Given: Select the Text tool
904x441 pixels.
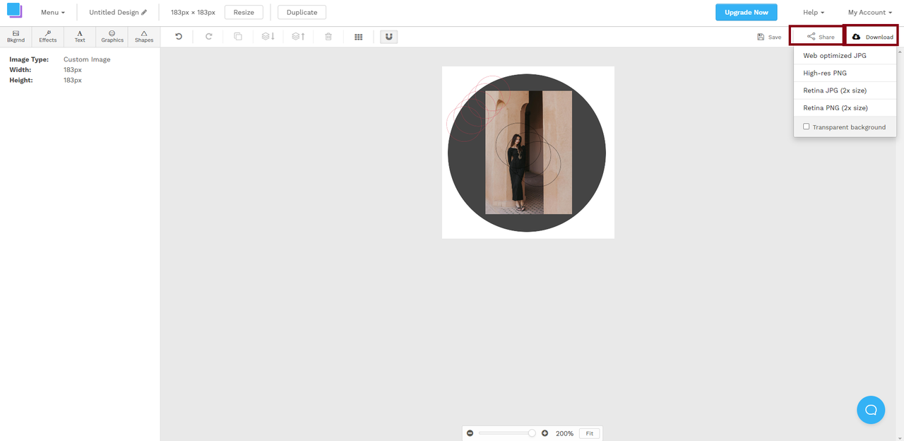Looking at the screenshot, I should point(80,37).
